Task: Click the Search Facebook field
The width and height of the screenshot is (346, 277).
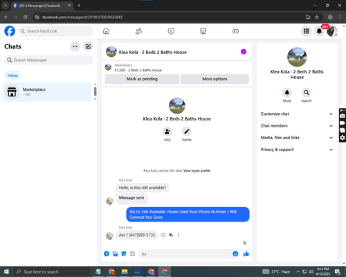Action: click(x=55, y=31)
